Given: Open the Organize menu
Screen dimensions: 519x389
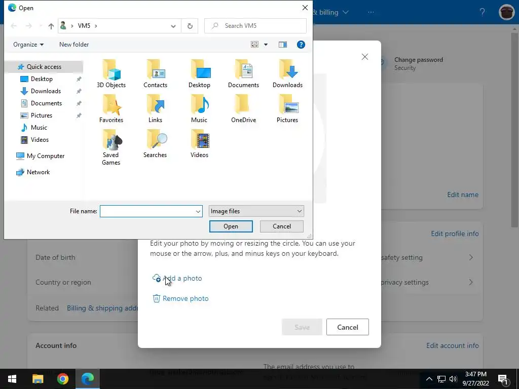Looking at the screenshot, I should coord(28,45).
